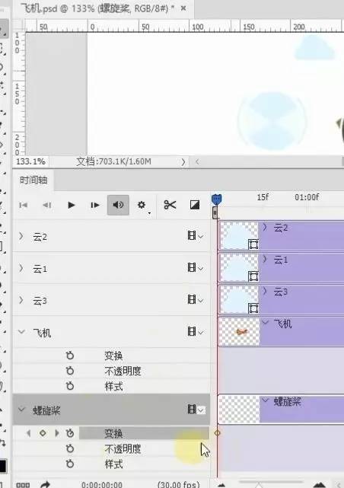The image size is (344, 488).
Task: Click the (30.00 fps) frame rate label
Action: (179, 484)
